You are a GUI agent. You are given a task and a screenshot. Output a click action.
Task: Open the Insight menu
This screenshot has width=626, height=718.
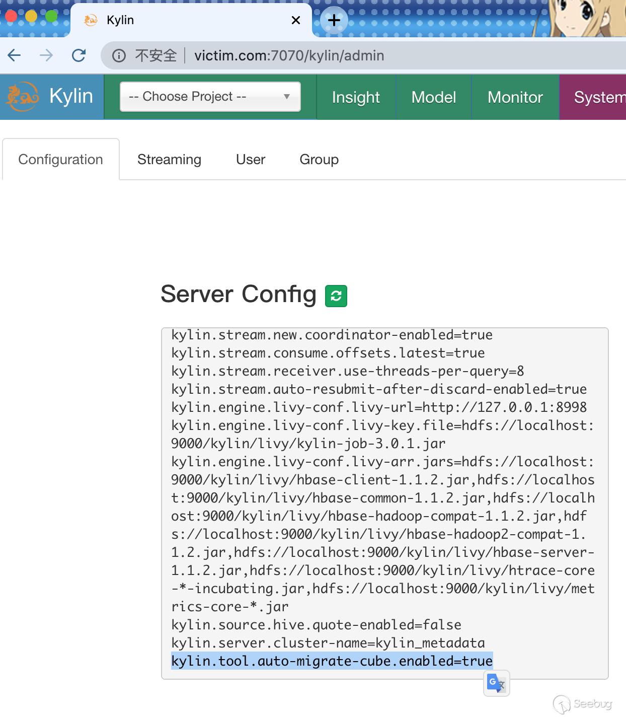tap(356, 97)
